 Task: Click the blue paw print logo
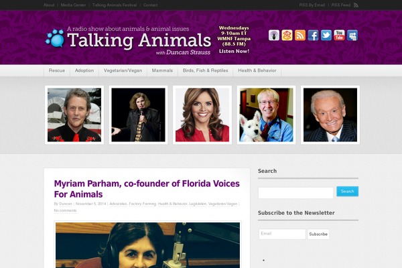(x=55, y=38)
